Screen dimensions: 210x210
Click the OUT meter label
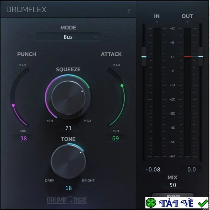[187, 16]
